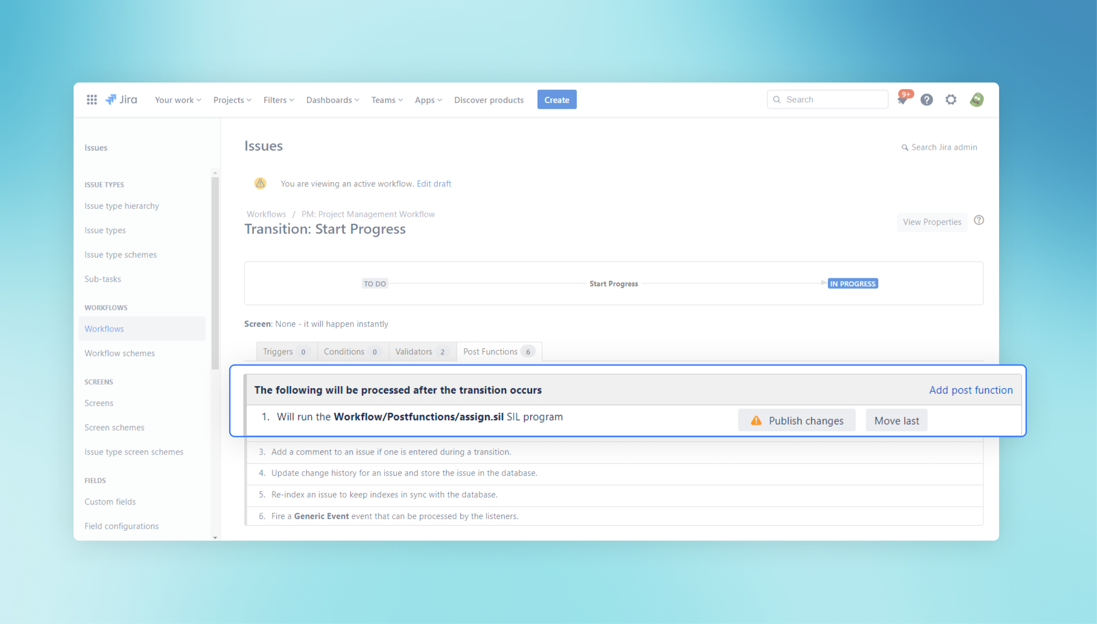Viewport: 1097px width, 624px height.
Task: Expand the Projects dropdown menu
Action: coord(232,100)
